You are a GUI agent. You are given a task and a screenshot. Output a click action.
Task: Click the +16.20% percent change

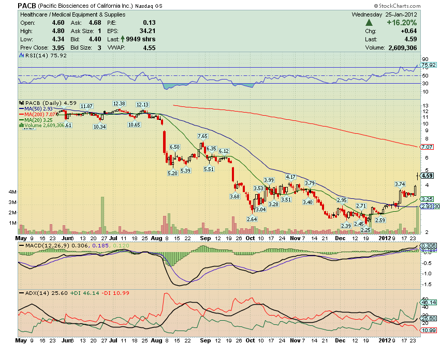[x=402, y=23]
